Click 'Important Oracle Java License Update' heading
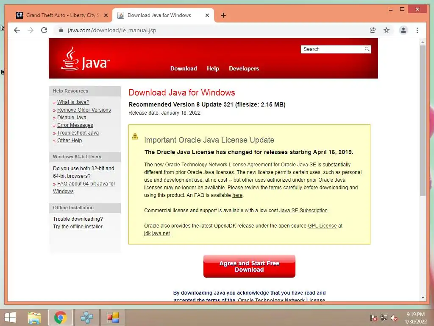Screen dimensions: 434x326 point(209,140)
